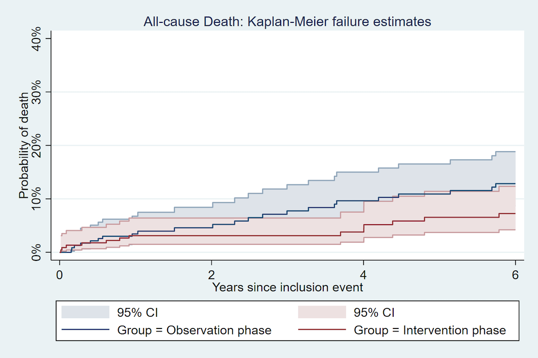Click the blue-gray 95% CI legend swatch
The height and width of the screenshot is (358, 538).
pyautogui.click(x=85, y=312)
